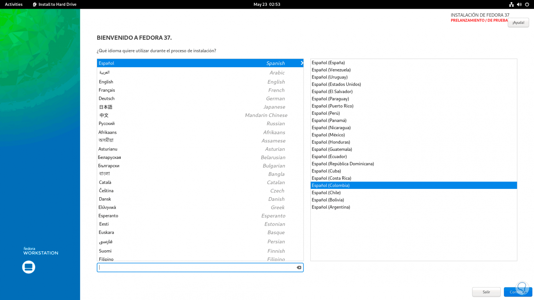
Task: Choose Español (Cuba) locale
Action: point(414,171)
